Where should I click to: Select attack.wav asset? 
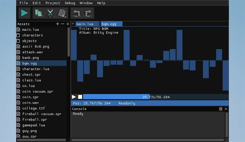point(42,52)
